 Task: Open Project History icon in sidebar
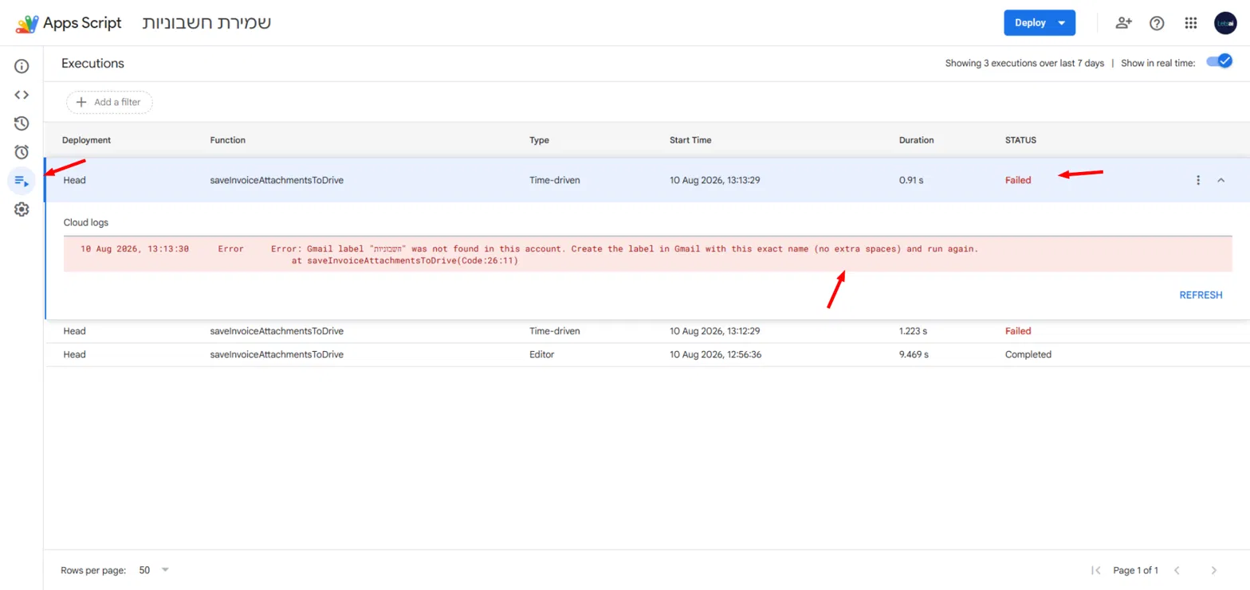tap(22, 123)
